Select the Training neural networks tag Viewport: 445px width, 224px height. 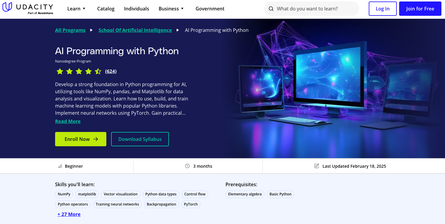coord(117,204)
